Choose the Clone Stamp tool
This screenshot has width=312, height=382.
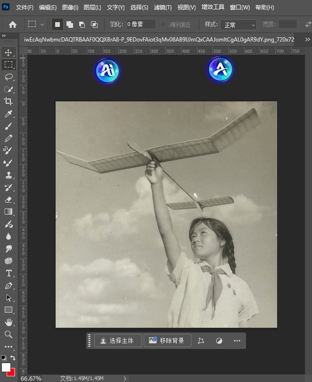(x=8, y=175)
